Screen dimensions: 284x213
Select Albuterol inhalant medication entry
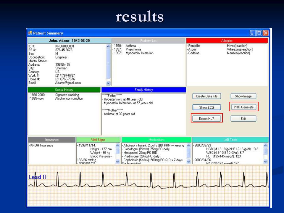point(153,145)
